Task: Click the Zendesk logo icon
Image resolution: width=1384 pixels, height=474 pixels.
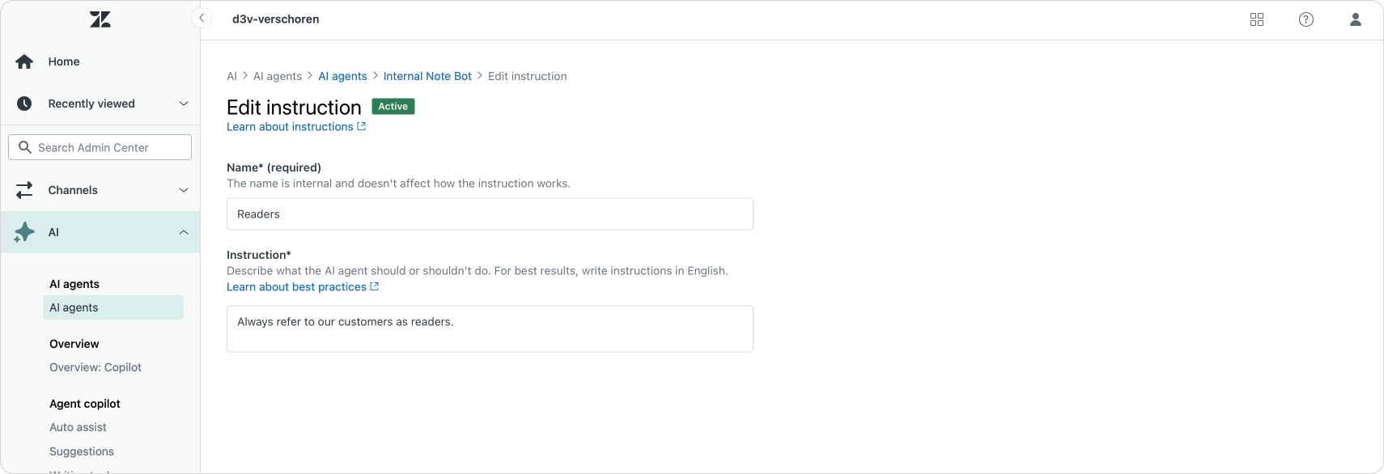Action: coord(100,19)
